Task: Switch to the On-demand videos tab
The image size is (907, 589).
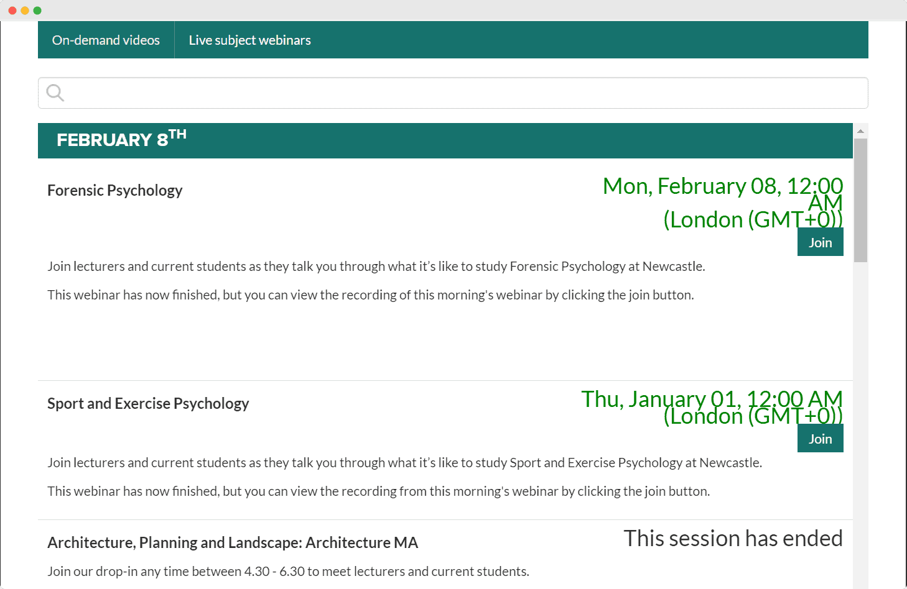Action: click(x=106, y=40)
